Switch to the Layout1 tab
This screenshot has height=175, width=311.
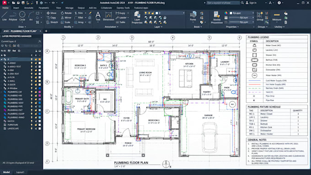point(20,172)
